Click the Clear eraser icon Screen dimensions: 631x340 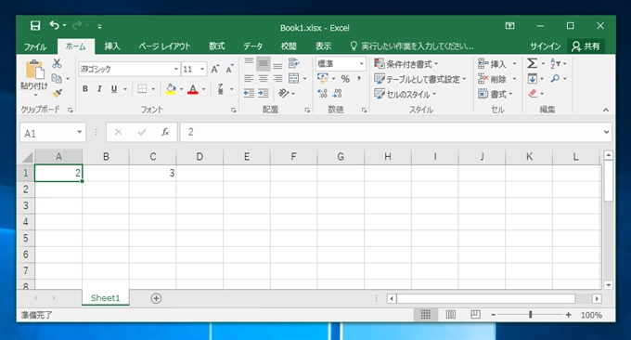(x=533, y=94)
